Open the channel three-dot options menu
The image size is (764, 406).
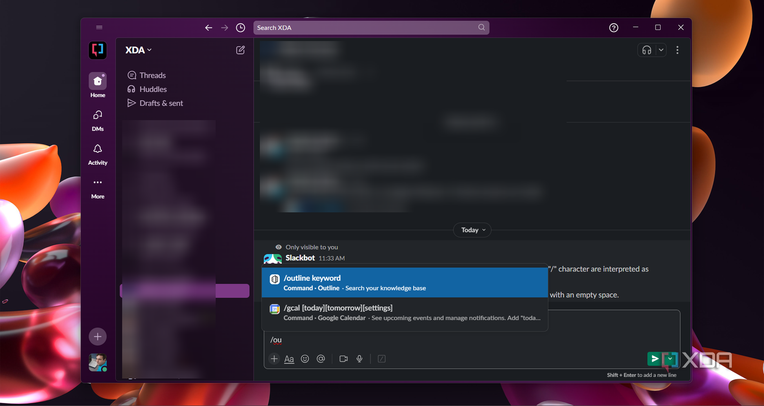point(677,50)
